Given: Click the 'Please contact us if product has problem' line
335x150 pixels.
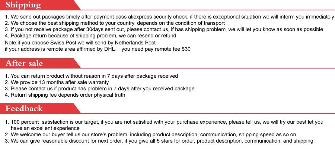Looking at the screenshot, I should pyautogui.click(x=99, y=89).
